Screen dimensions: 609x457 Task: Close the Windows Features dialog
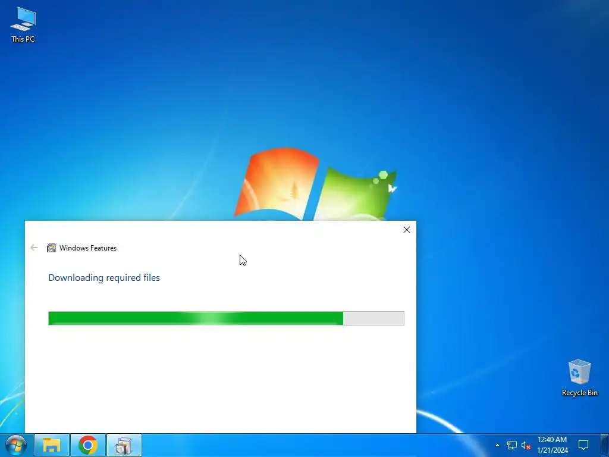[x=407, y=230]
